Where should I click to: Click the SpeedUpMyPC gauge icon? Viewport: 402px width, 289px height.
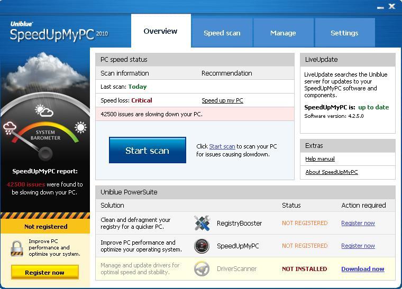click(202, 246)
